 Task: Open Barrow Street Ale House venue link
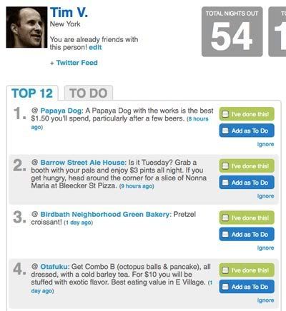pos(83,163)
